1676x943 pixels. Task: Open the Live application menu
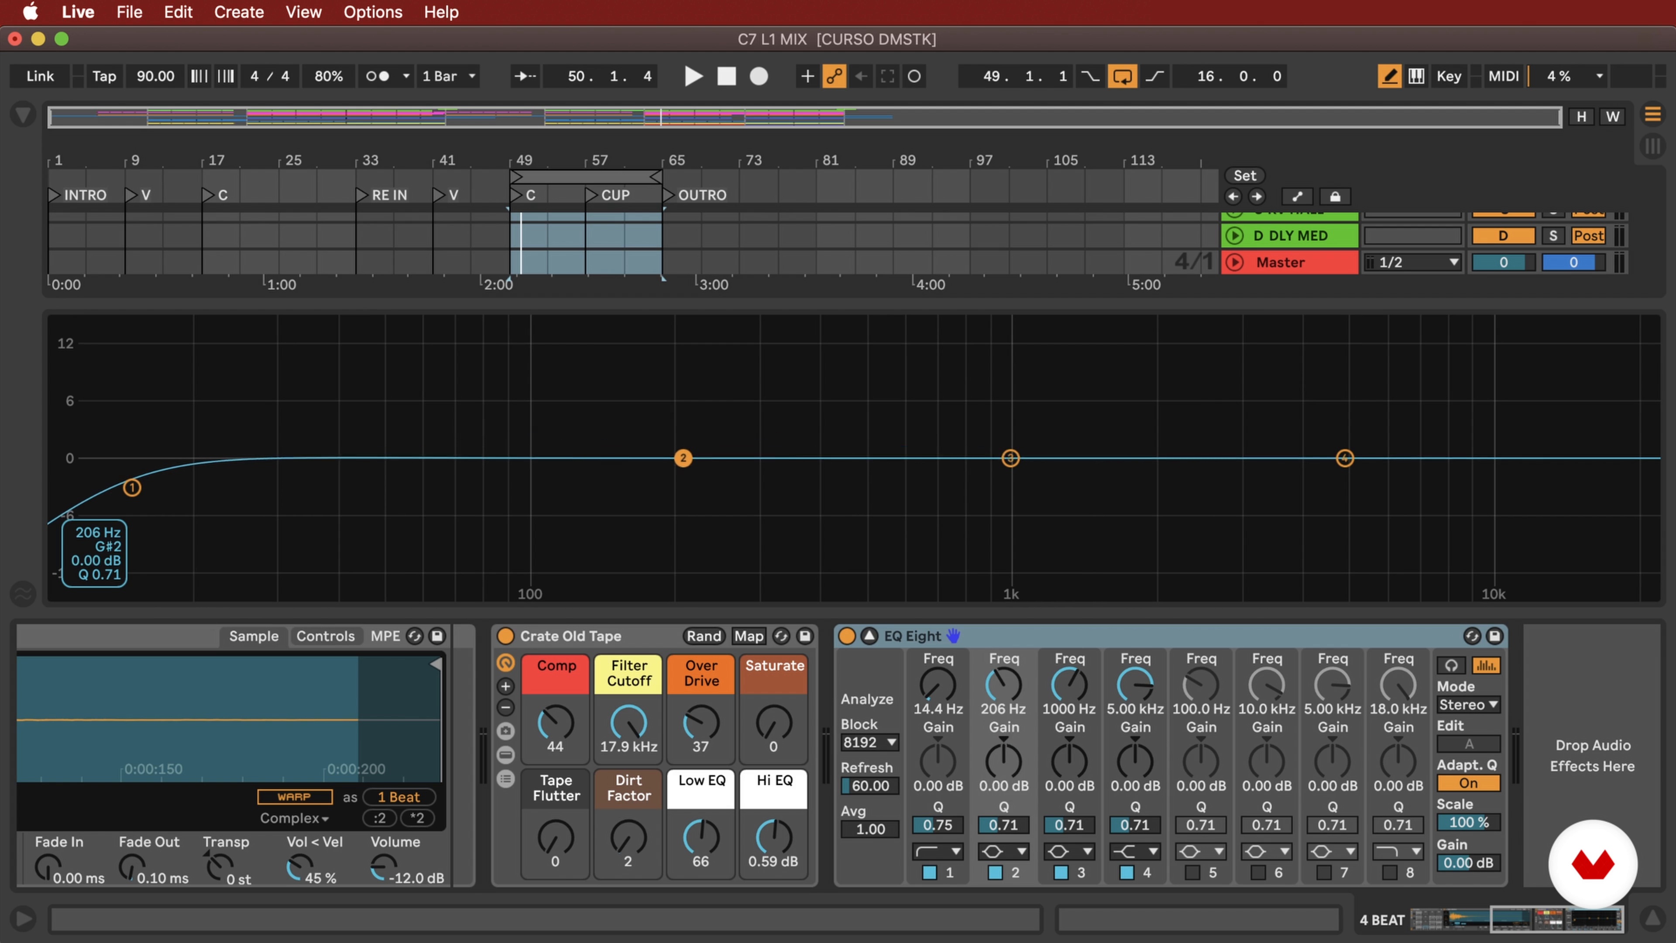coord(78,12)
